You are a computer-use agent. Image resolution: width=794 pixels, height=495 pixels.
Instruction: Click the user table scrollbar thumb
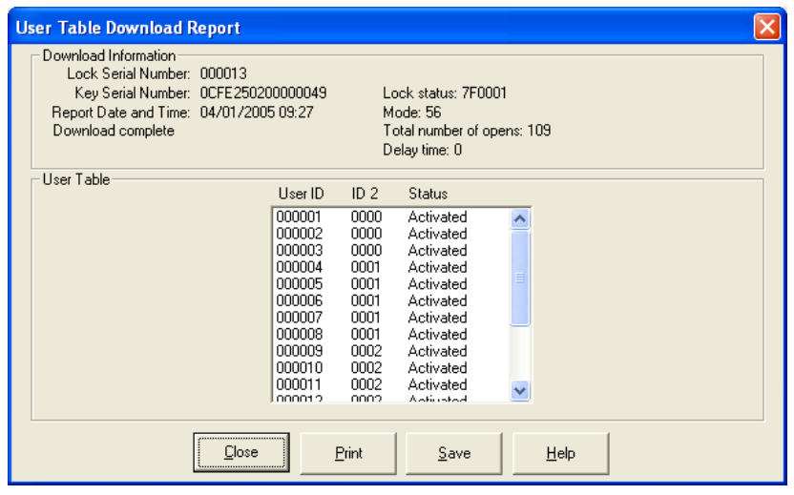coord(520,277)
